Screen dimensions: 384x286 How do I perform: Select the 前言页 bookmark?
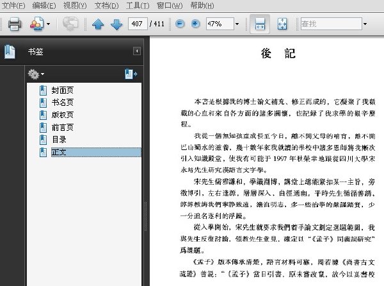point(63,128)
